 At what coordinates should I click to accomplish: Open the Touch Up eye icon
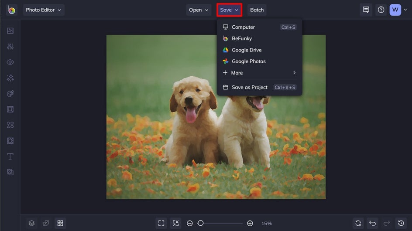10,62
